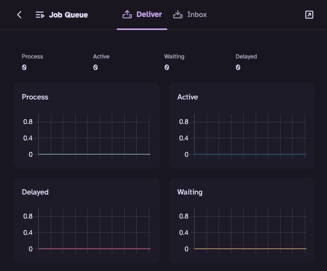Viewport: 327px width, 271px height.
Task: Click the 0.8 axis label in Delayed chart
Action: 28,216
